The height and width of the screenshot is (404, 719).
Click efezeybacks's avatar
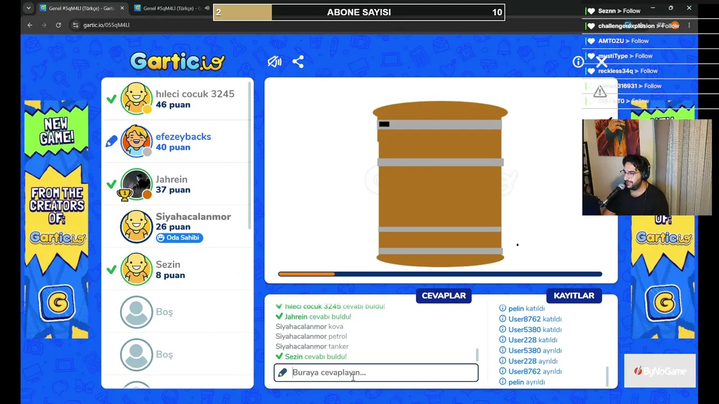(136, 141)
